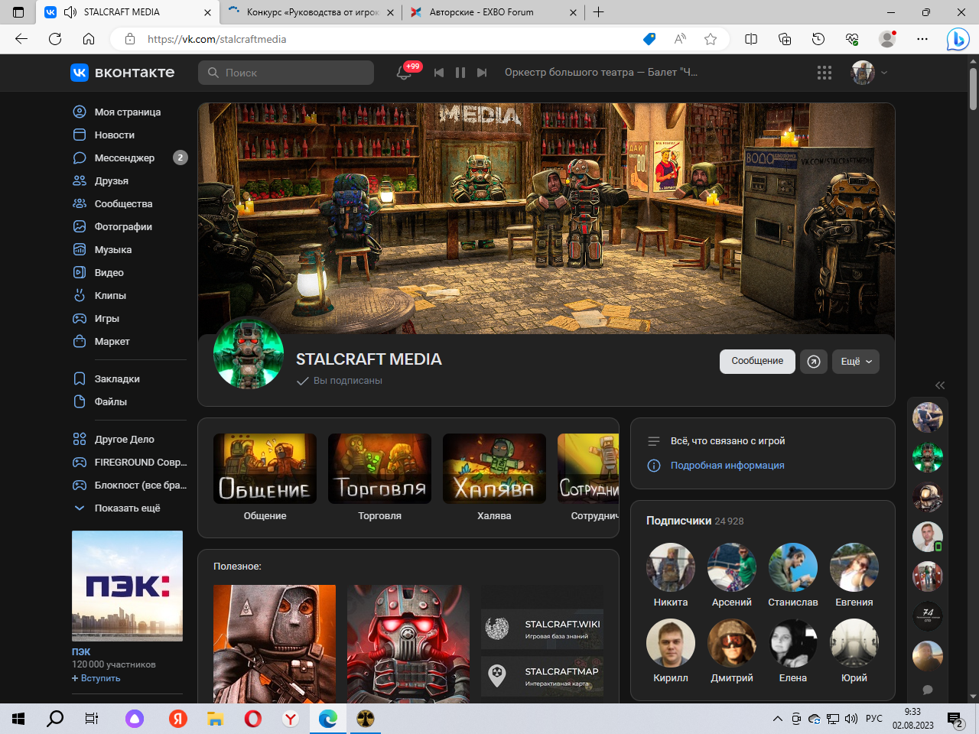The width and height of the screenshot is (979, 734).
Task: Open the Торговля menu tile
Action: [379, 477]
